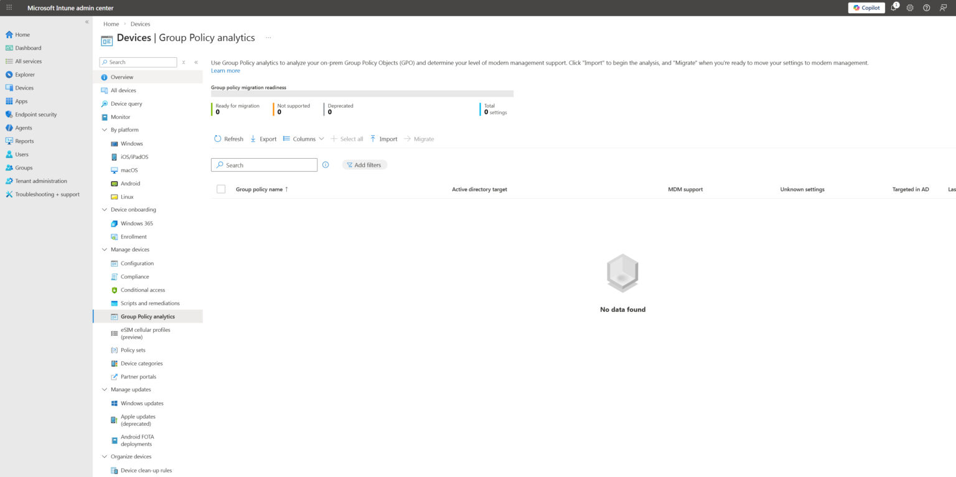Screen dimensions: 956x477
Task: Open the notifications bell icon
Action: pyautogui.click(x=894, y=7)
